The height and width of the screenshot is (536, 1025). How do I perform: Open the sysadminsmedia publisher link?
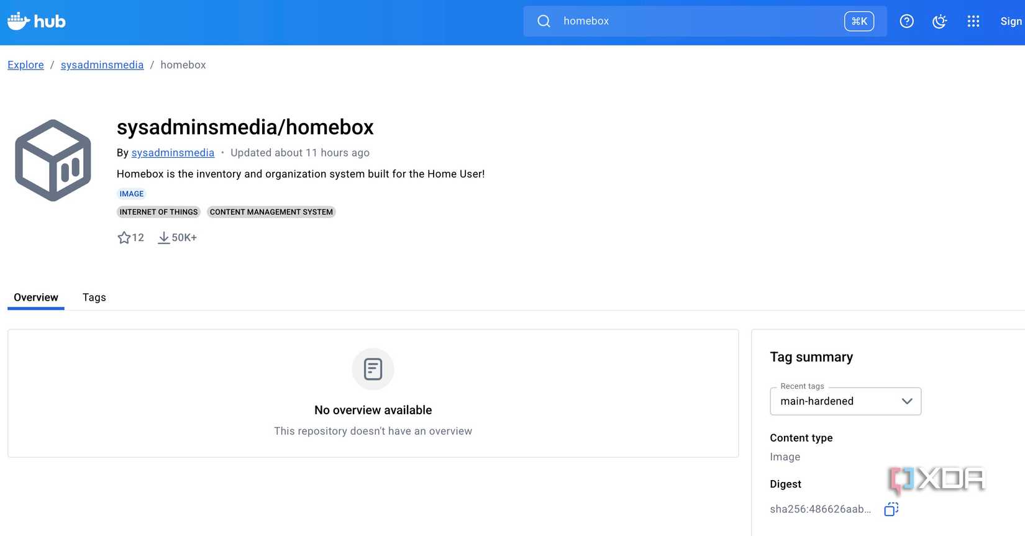pos(173,153)
